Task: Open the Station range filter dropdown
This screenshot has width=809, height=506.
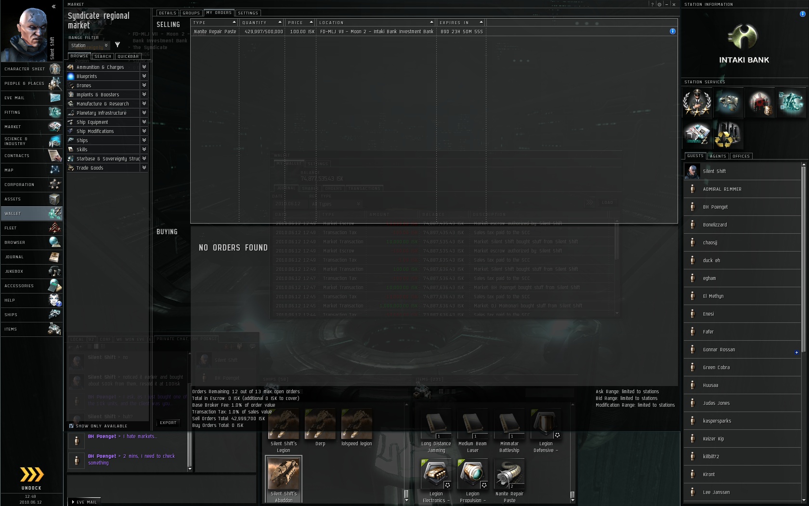Action: coord(89,45)
